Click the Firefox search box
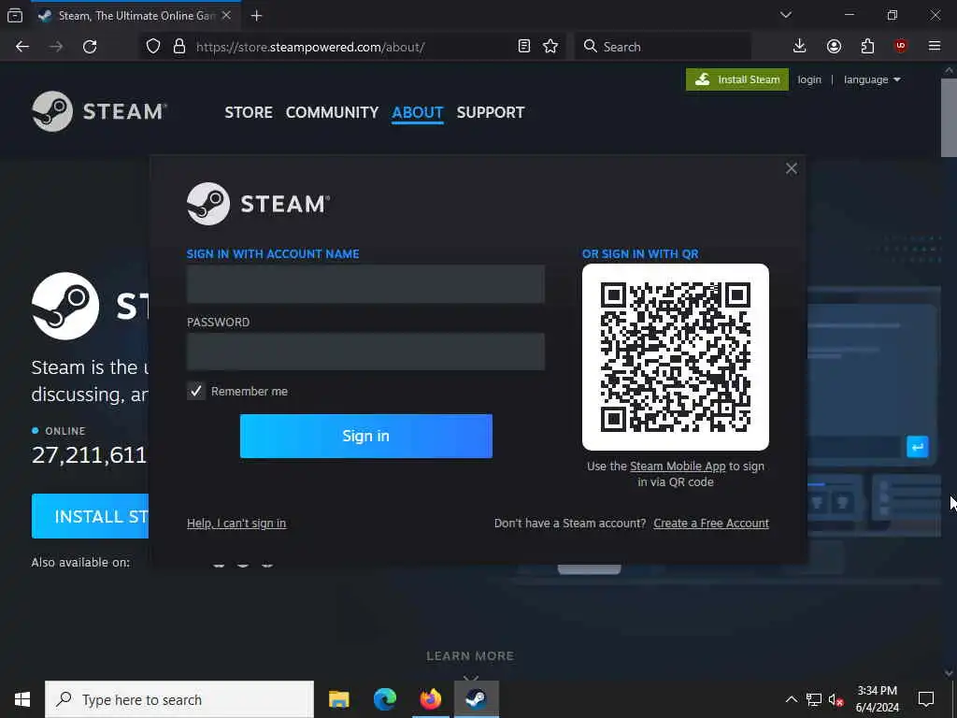 coord(663,47)
